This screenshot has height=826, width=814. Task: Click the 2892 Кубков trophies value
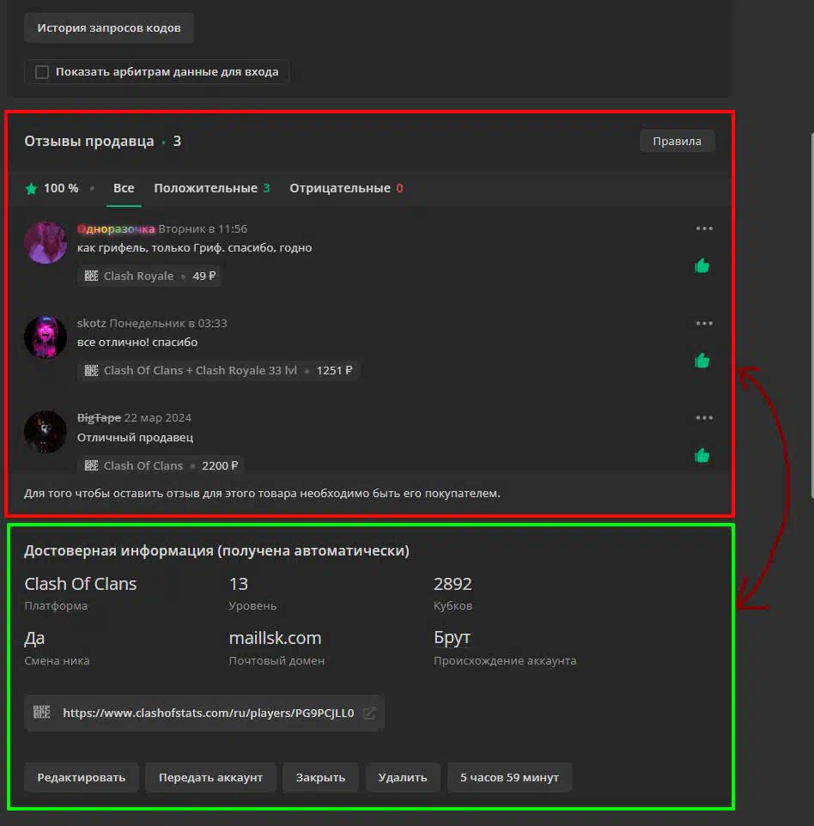[453, 584]
